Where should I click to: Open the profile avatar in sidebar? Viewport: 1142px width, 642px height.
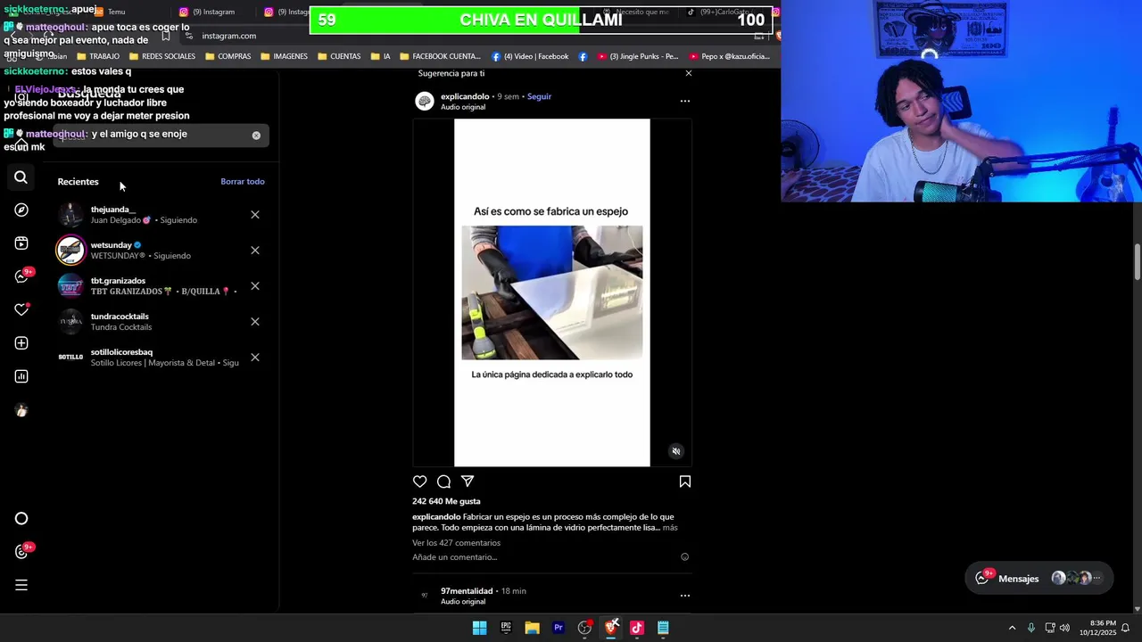21,410
